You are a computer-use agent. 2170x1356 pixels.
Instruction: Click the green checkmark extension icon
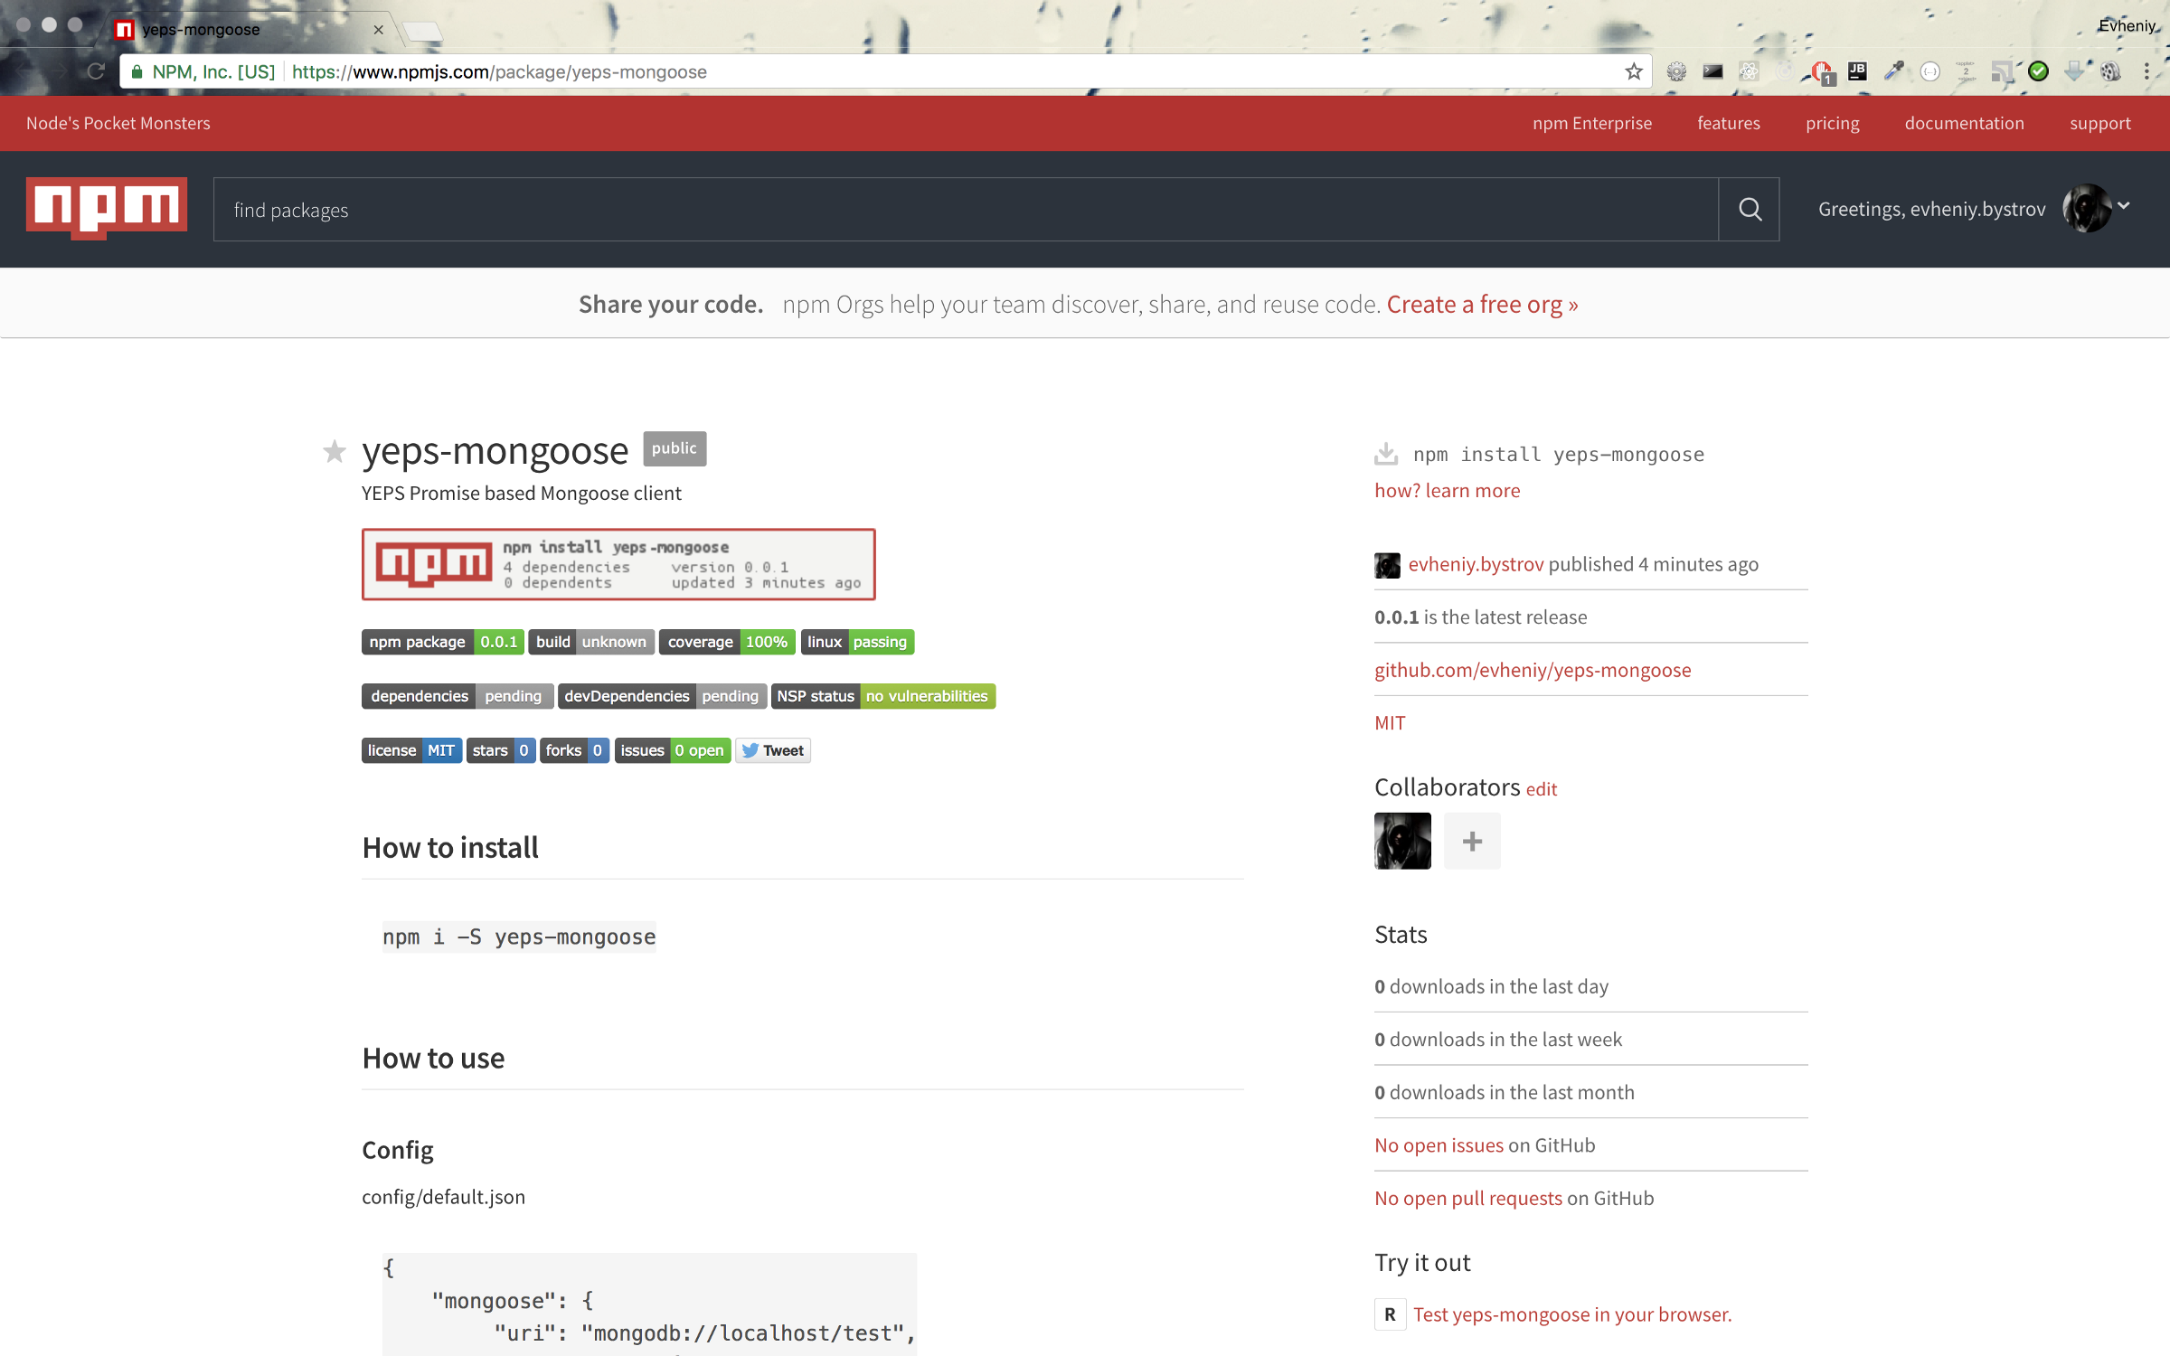pyautogui.click(x=2038, y=72)
